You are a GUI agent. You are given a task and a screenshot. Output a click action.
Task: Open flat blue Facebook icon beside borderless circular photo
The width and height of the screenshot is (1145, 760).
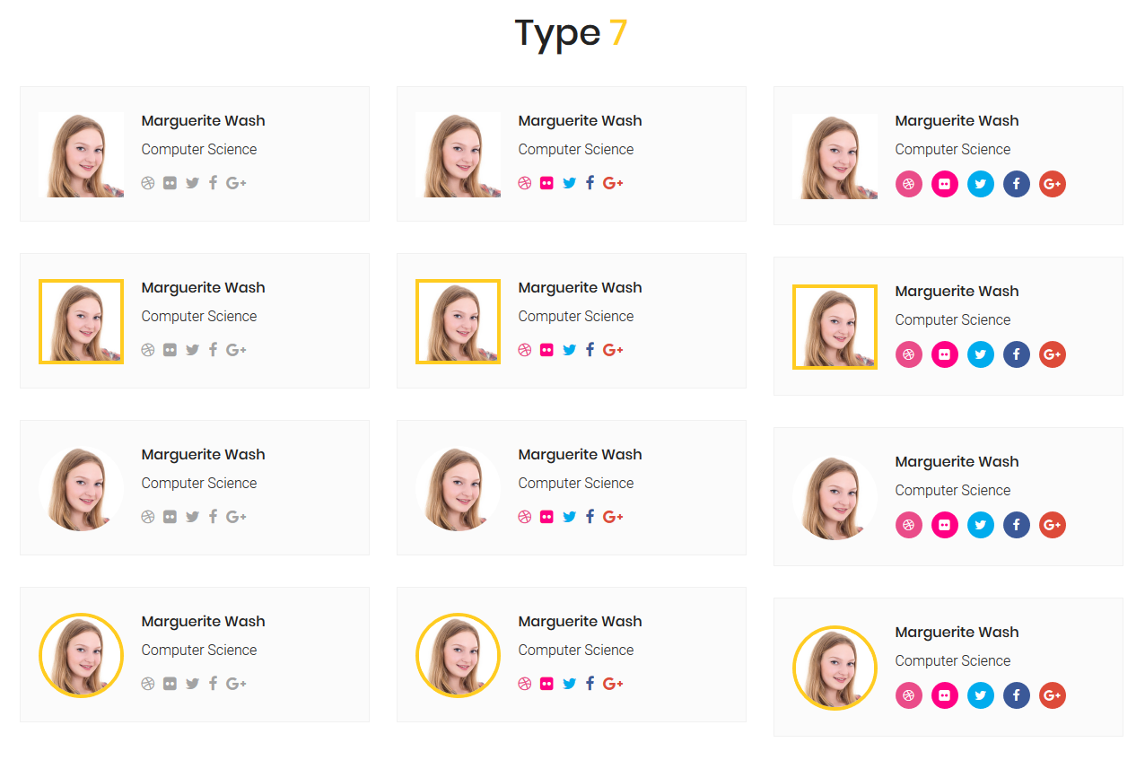[590, 517]
